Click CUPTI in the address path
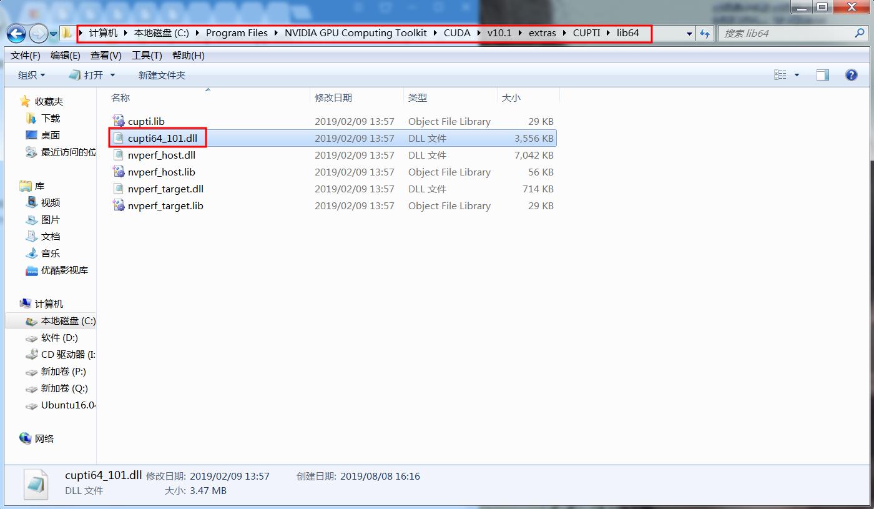The width and height of the screenshot is (874, 509). click(587, 33)
